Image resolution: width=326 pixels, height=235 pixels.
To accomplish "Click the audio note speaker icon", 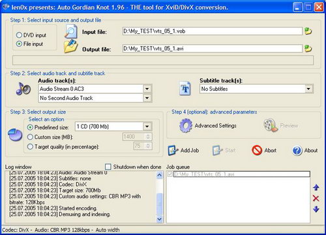I will pos(23,89).
